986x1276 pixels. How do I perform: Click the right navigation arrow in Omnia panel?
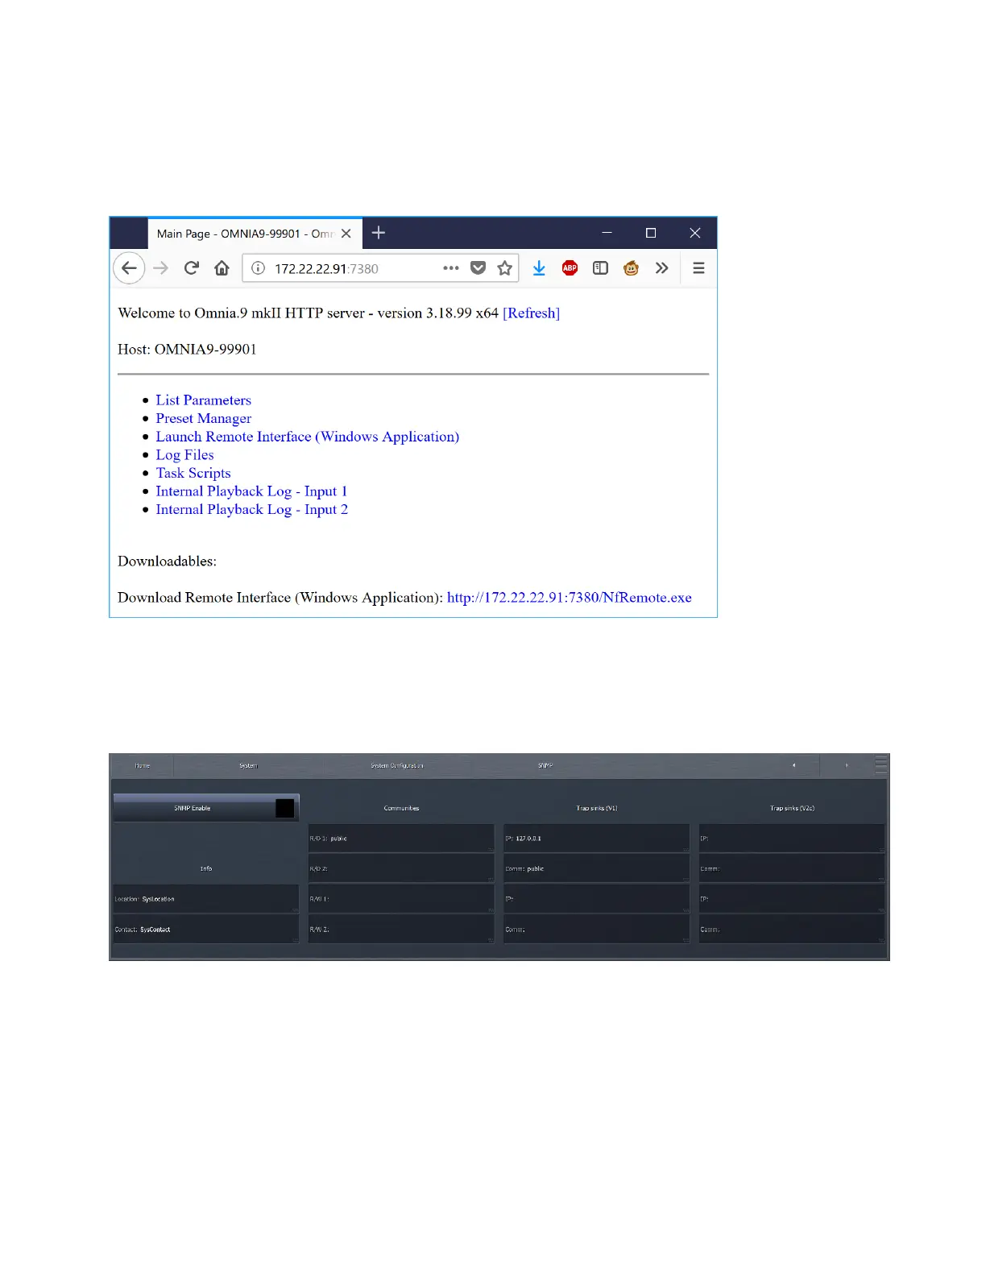click(x=847, y=765)
